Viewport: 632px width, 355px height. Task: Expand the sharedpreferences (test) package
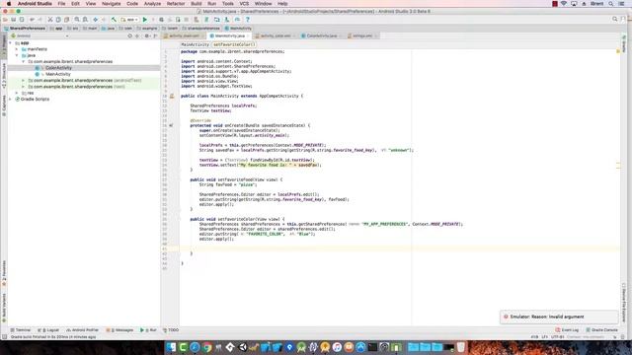tap(24, 87)
